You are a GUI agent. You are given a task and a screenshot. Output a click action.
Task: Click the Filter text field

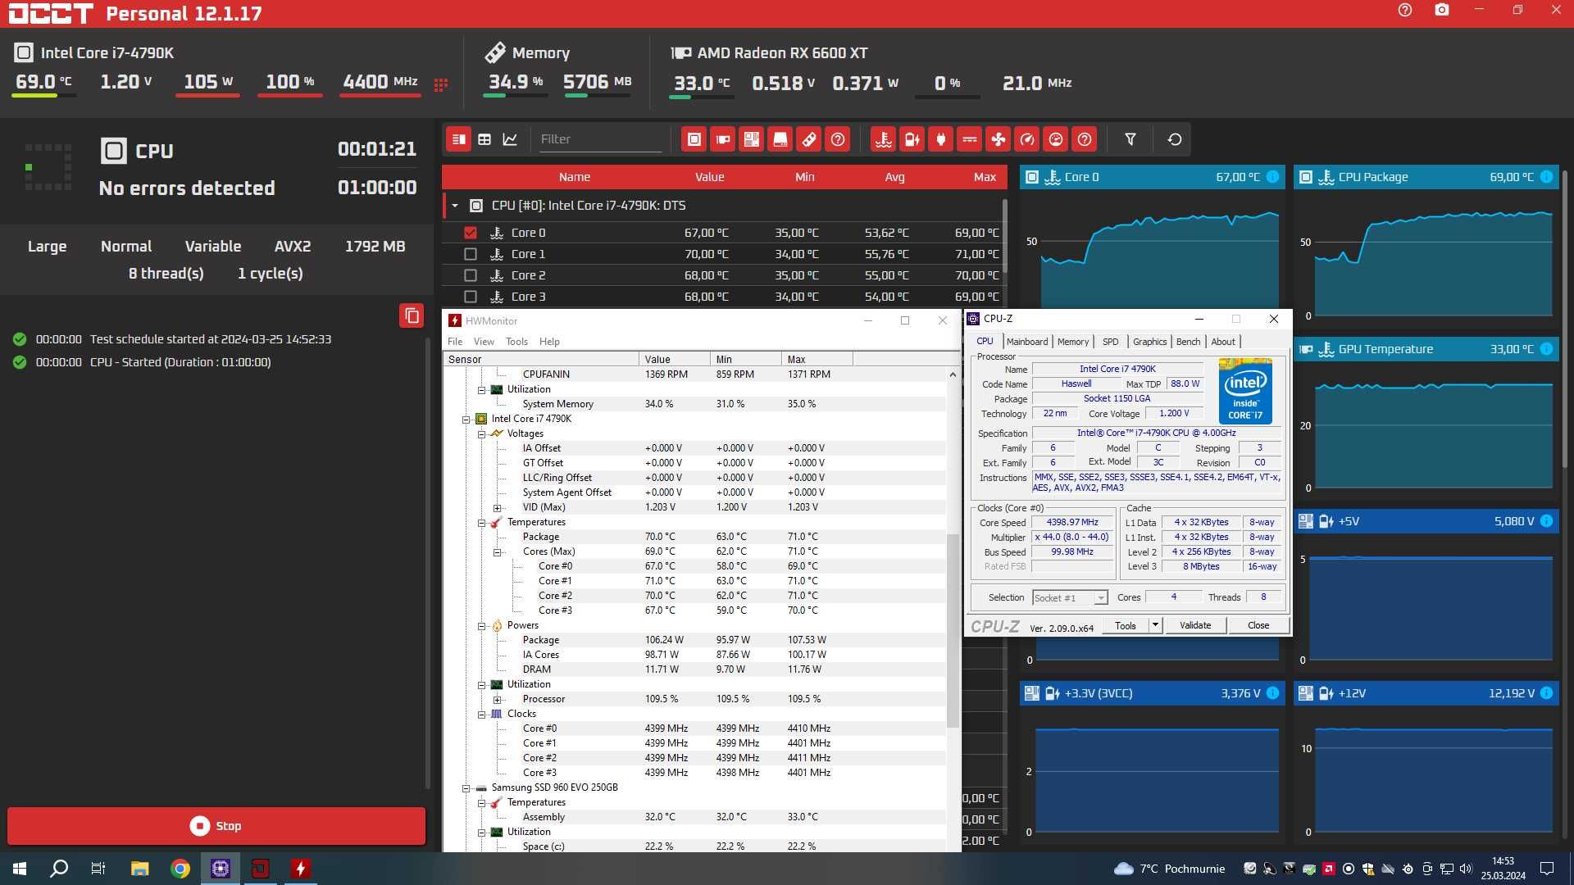point(600,139)
